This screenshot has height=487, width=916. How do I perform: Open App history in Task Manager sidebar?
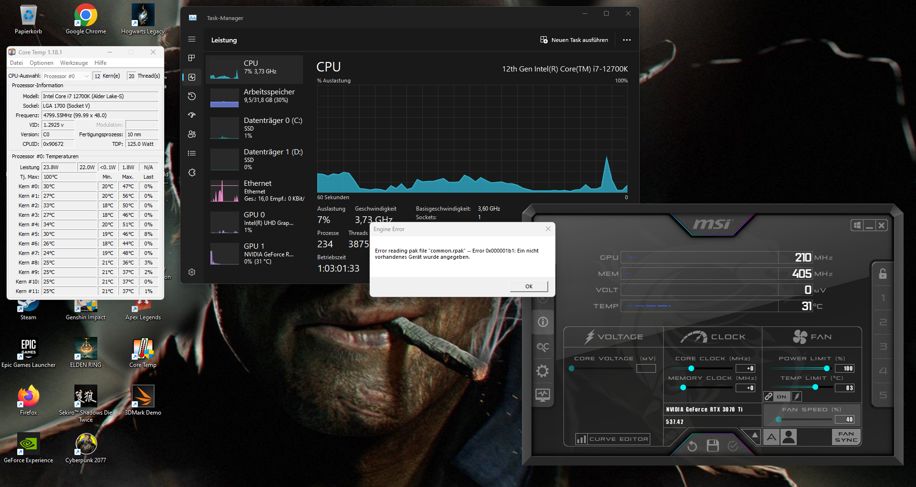point(192,96)
